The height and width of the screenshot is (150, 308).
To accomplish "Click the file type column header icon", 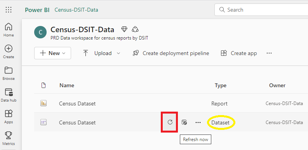I will point(44,85).
